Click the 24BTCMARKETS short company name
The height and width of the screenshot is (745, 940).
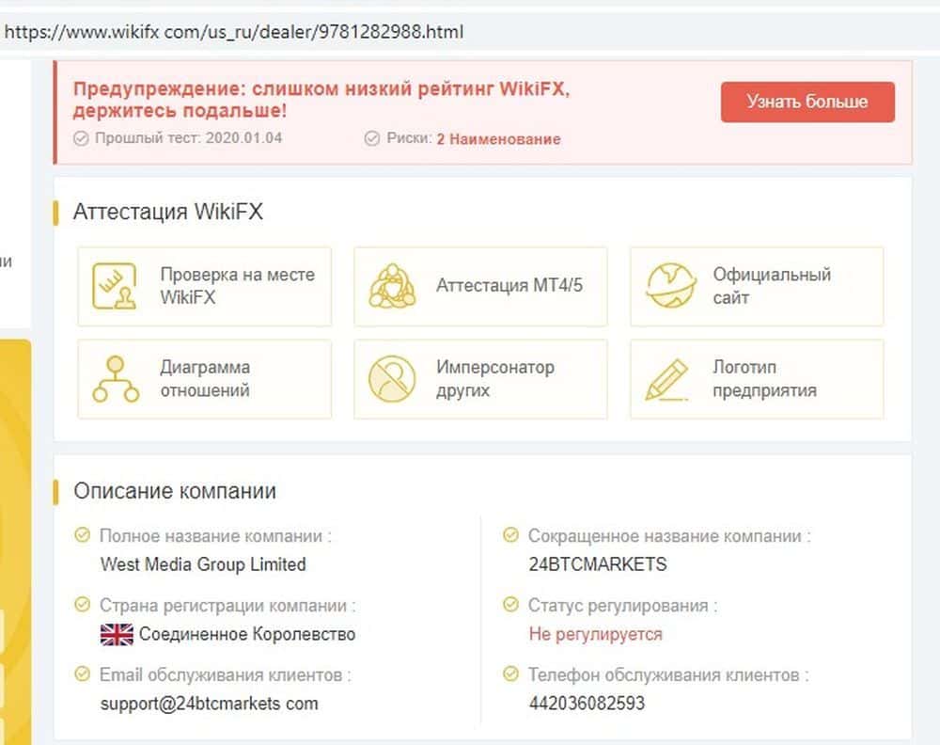click(598, 564)
